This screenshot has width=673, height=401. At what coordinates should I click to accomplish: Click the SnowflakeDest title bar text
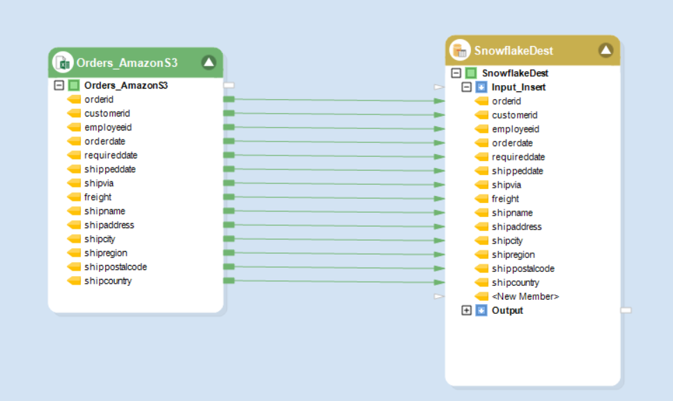click(x=513, y=50)
